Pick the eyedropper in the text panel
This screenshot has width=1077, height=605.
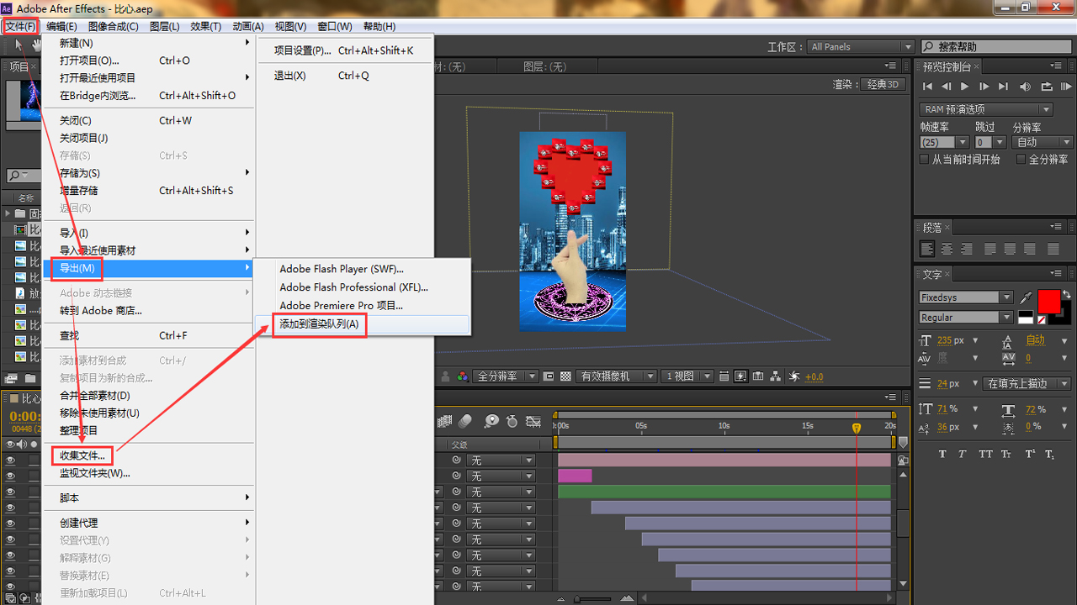pos(1025,297)
